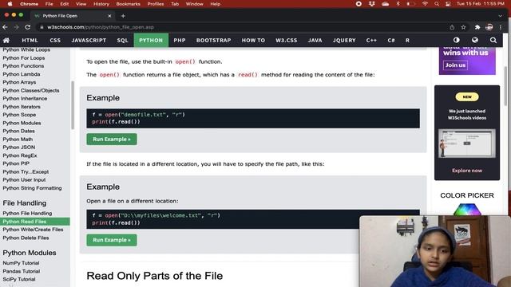The width and height of the screenshot is (511, 287).
Task: Open Python Write/Create Files in sidebar
Action: (x=33, y=230)
